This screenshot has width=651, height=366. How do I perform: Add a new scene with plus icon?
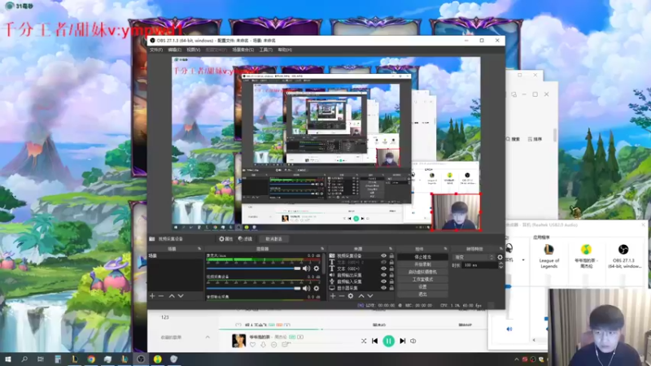coord(152,296)
